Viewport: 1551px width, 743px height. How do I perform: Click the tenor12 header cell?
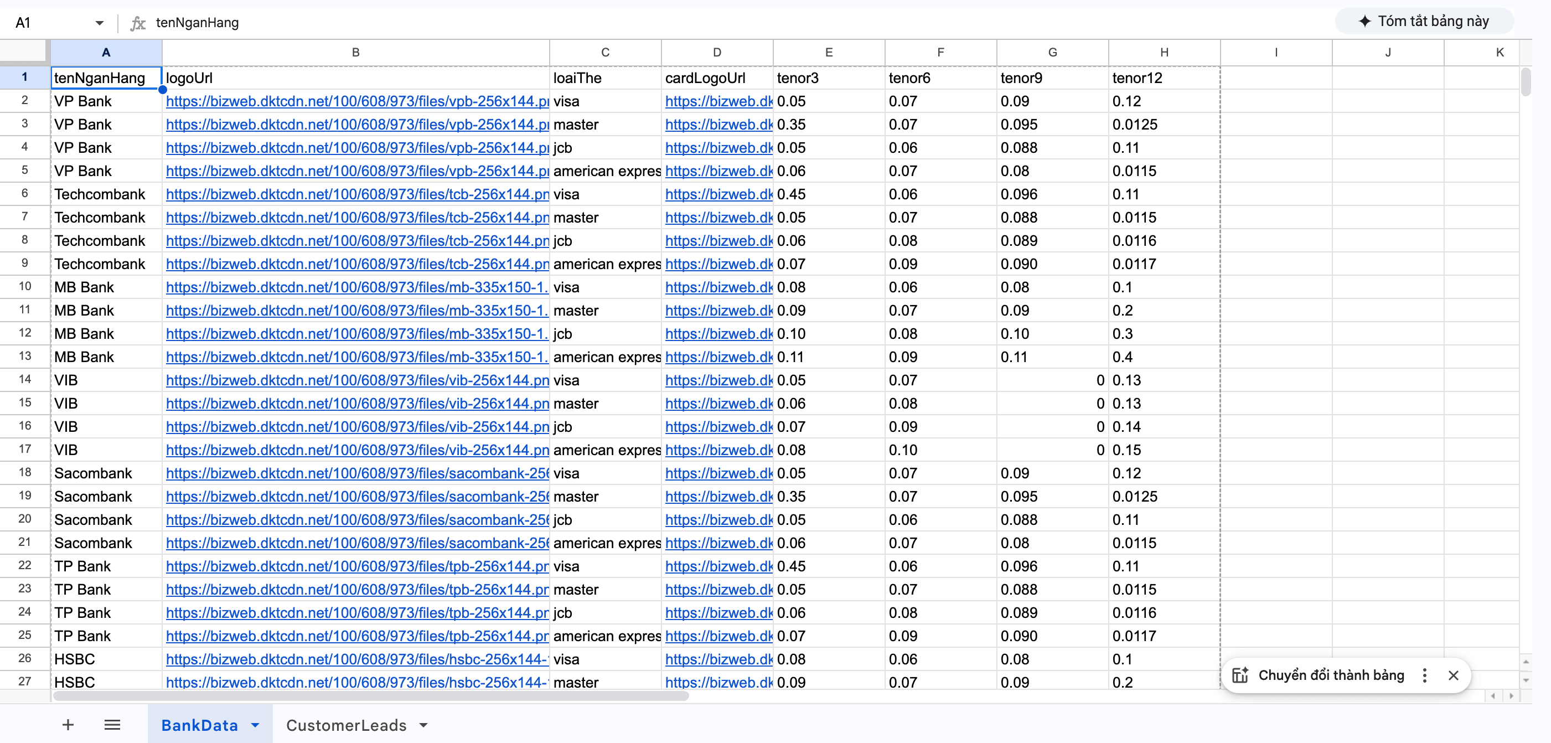click(x=1165, y=78)
